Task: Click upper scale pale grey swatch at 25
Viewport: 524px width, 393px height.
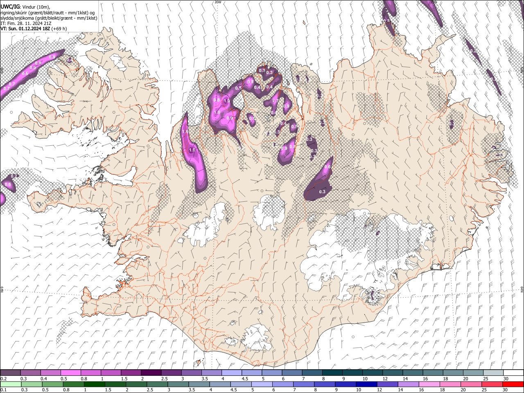Action: pyautogui.click(x=494, y=373)
